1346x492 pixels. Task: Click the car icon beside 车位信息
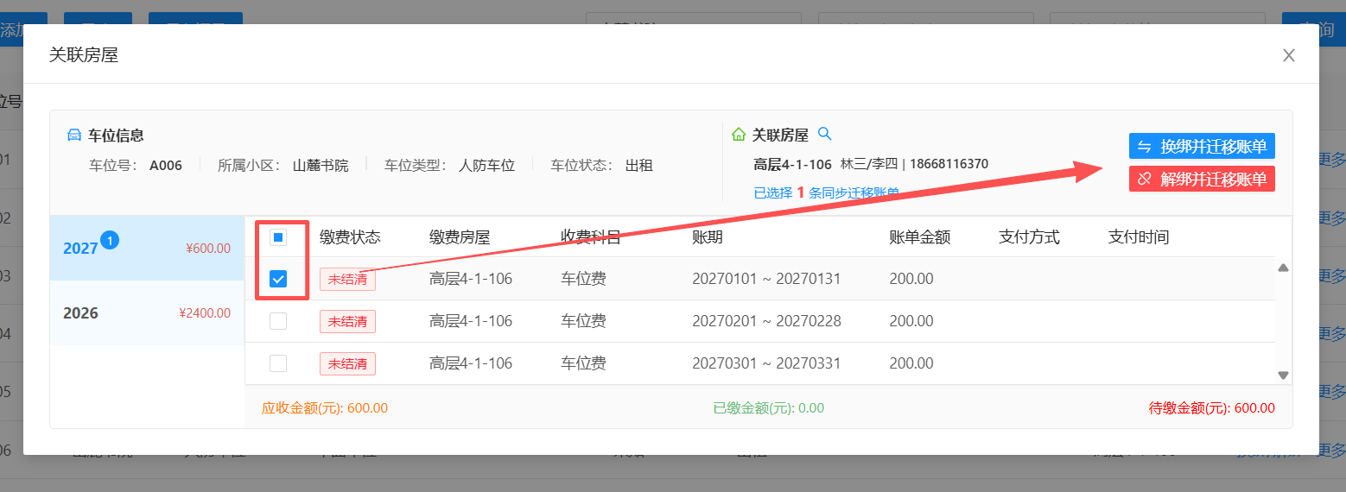click(74, 135)
